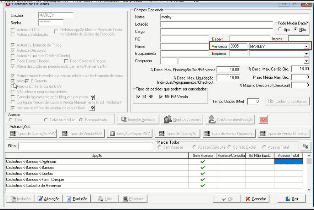314x210 pixels.
Task: Click Exclusão delete button
Action: [77, 199]
